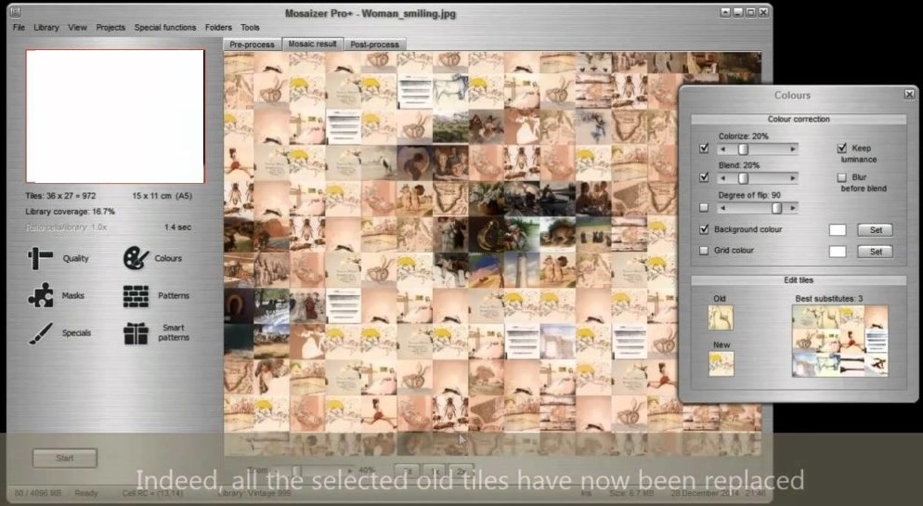Click the Degree of flip slider handle

click(x=777, y=208)
